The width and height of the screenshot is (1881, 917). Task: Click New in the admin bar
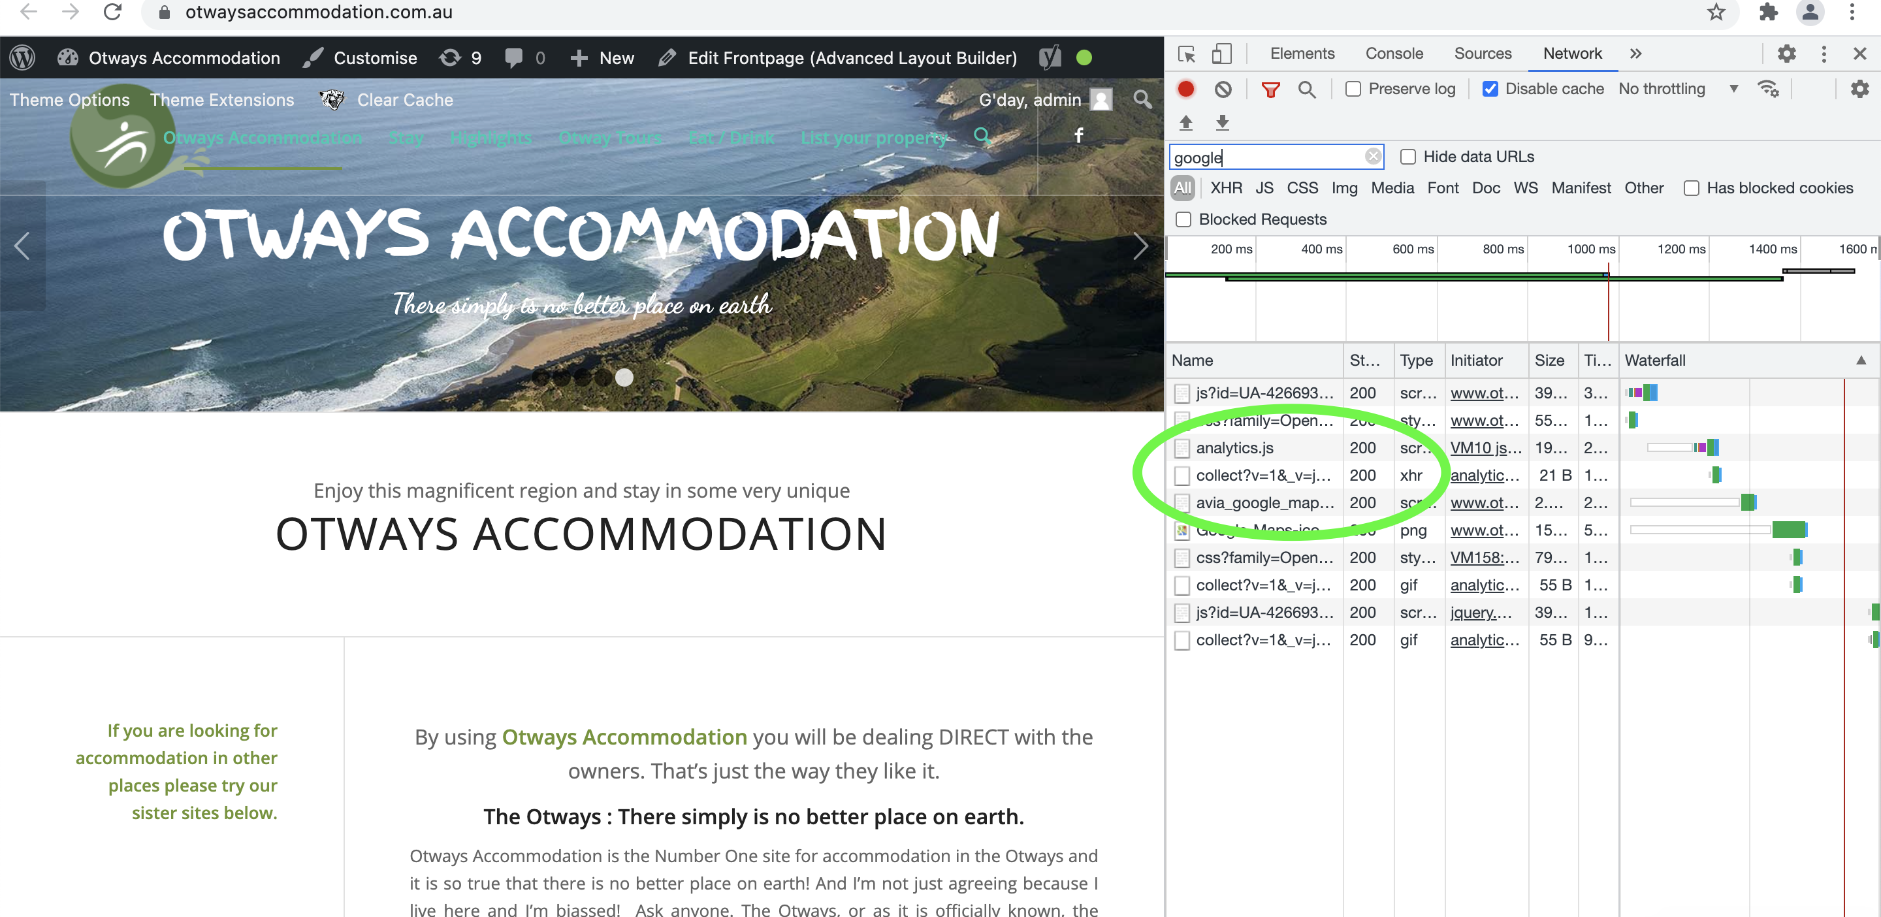click(x=602, y=57)
